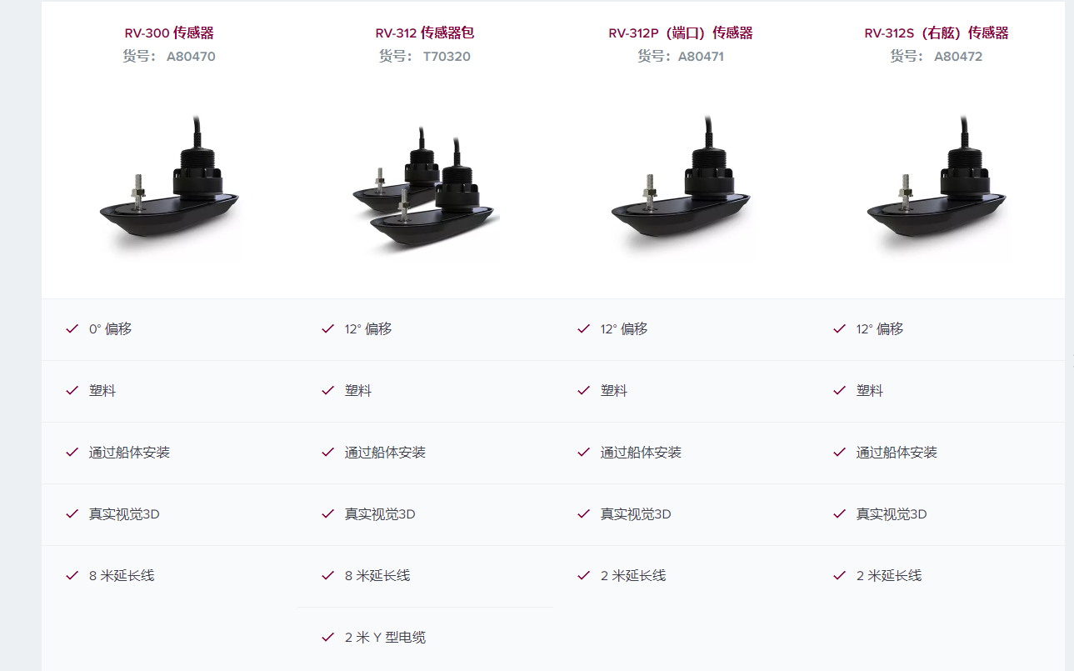Select the 货号 A80472 label

(x=937, y=57)
